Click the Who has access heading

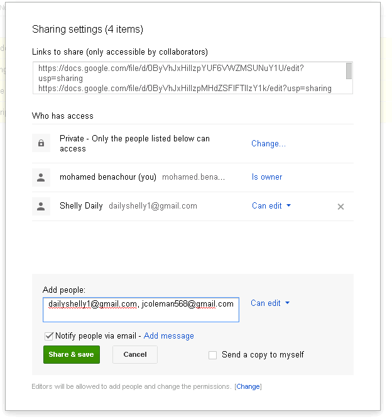pyautogui.click(x=63, y=116)
